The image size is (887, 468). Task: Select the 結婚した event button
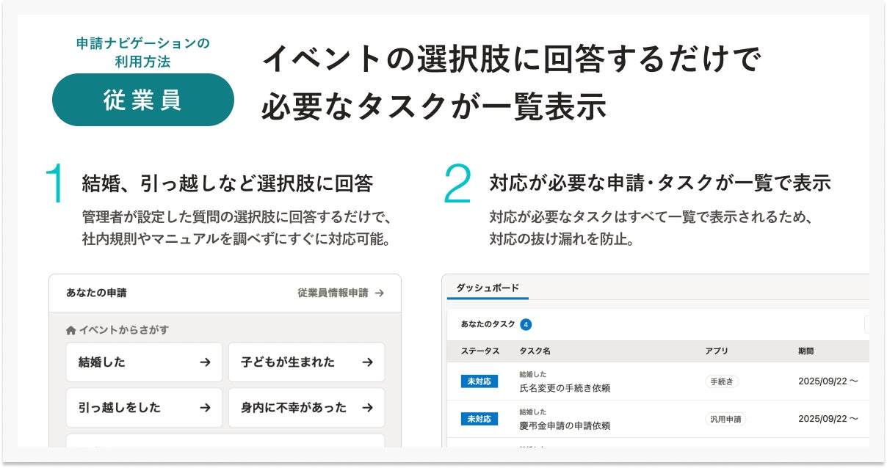point(144,362)
